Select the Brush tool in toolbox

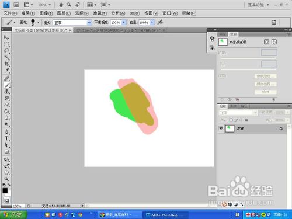coord(6,85)
